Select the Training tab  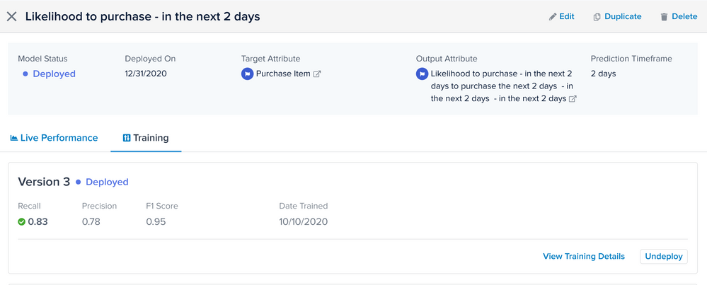point(146,138)
